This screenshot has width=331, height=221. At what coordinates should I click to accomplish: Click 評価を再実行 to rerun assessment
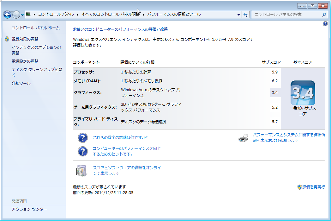[x=314, y=187]
